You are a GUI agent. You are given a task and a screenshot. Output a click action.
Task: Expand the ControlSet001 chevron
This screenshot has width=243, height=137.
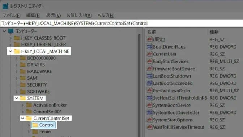point(23,112)
